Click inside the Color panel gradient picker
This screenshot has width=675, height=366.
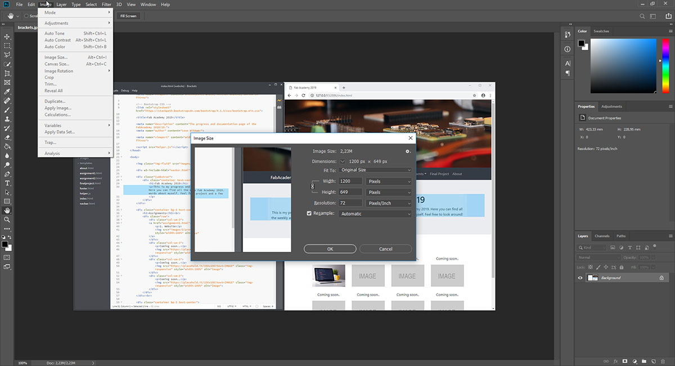pyautogui.click(x=623, y=65)
